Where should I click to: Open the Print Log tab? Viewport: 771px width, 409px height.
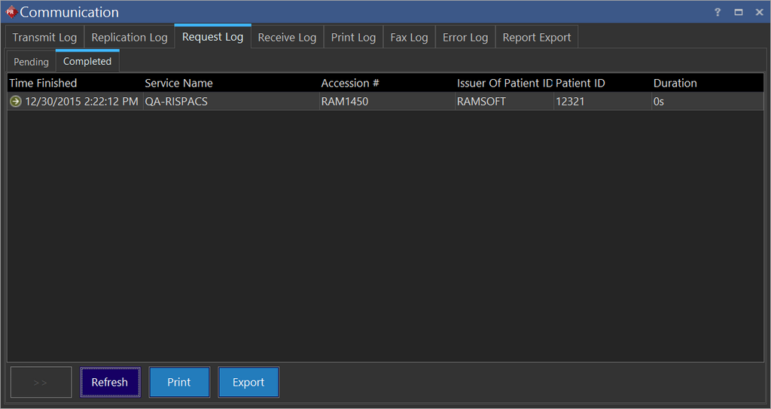[353, 38]
